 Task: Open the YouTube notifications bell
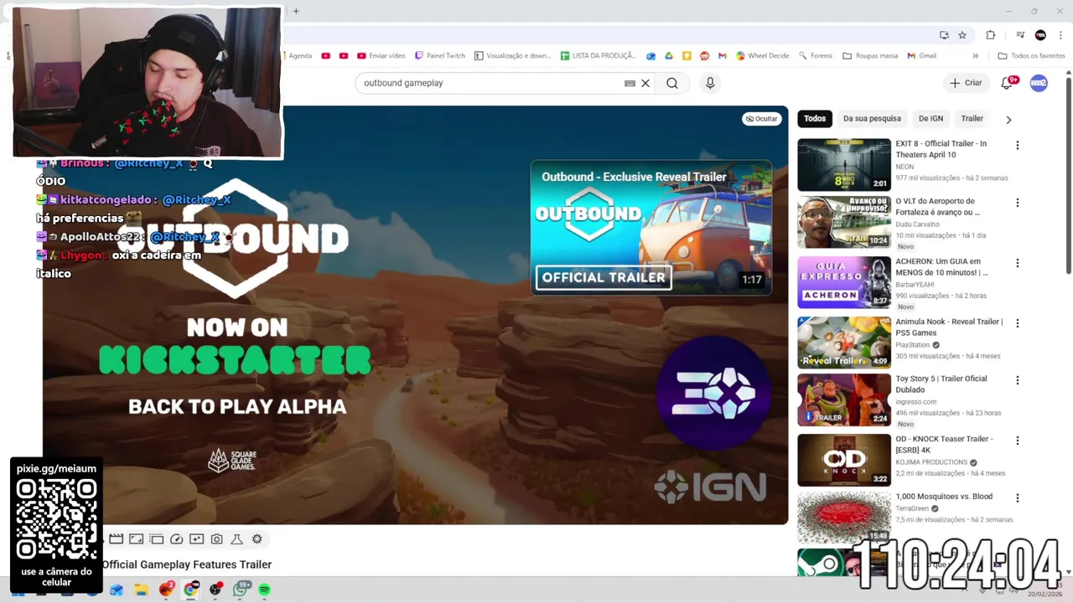1008,83
